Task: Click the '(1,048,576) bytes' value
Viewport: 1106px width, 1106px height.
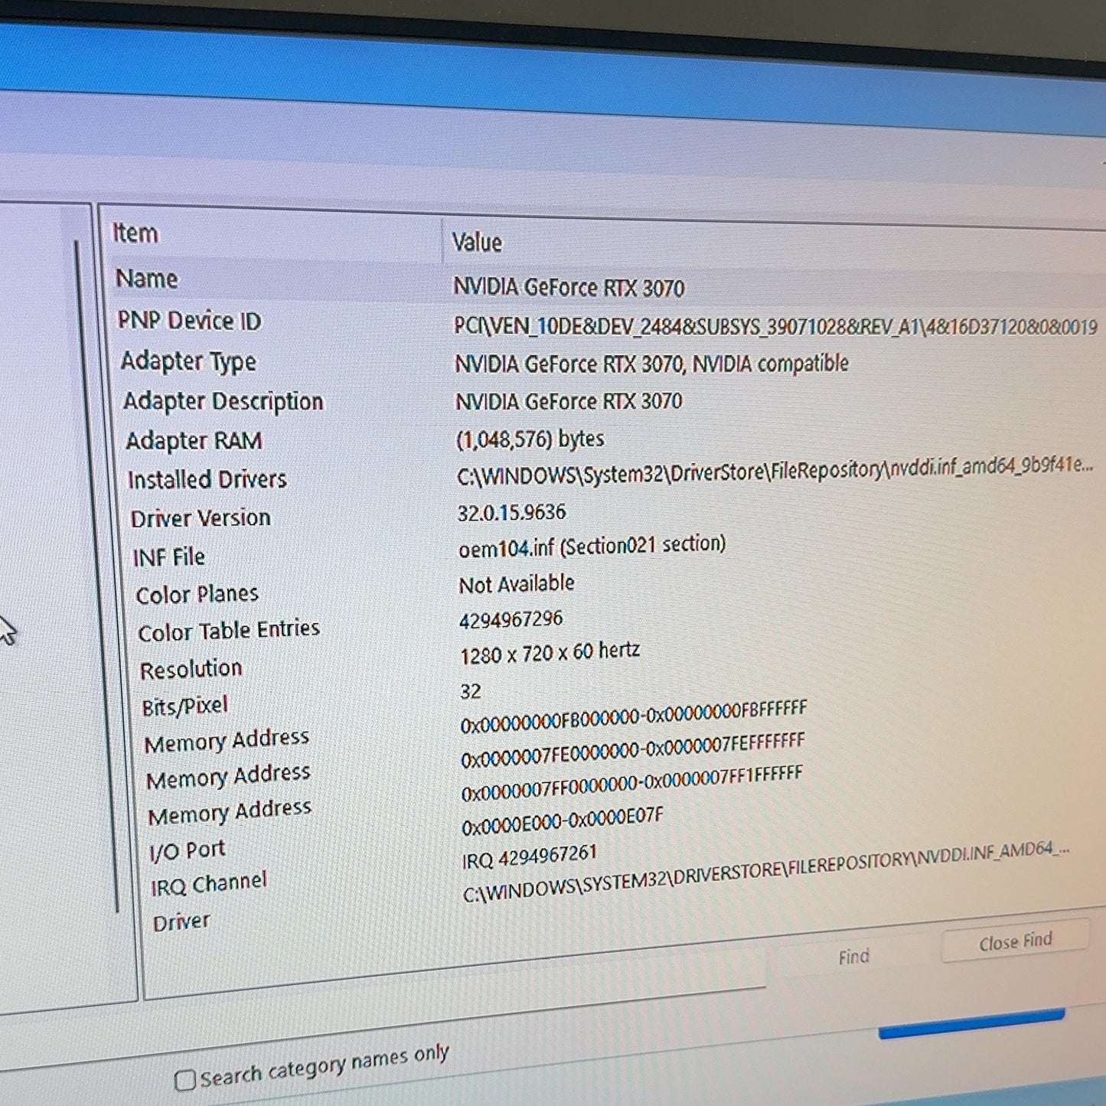Action: (x=530, y=439)
